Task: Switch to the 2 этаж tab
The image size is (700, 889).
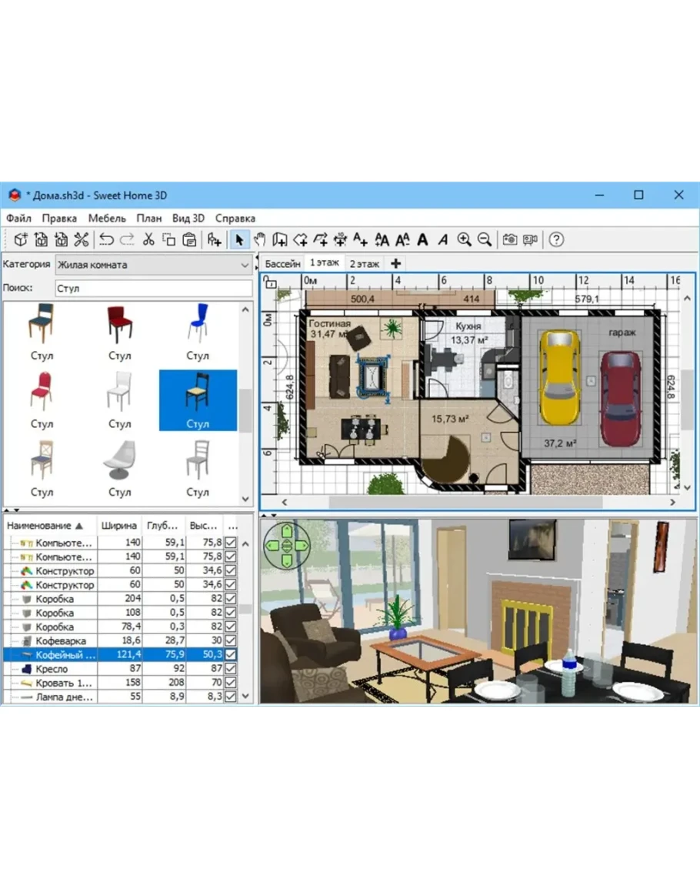Action: pos(364,263)
